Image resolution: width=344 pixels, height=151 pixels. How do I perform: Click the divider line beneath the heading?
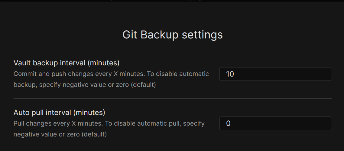pos(173,49)
